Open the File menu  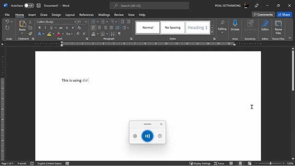(7, 15)
